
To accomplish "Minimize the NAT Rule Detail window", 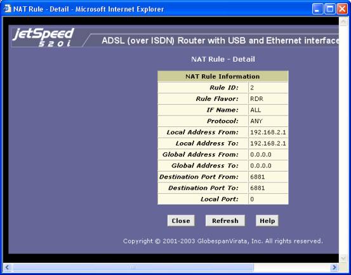I will click(x=317, y=9).
